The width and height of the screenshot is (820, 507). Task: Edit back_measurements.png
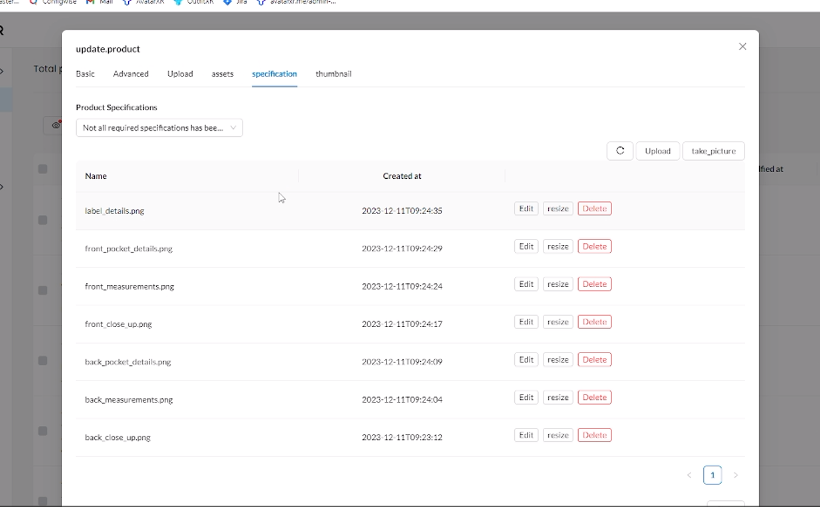point(526,397)
